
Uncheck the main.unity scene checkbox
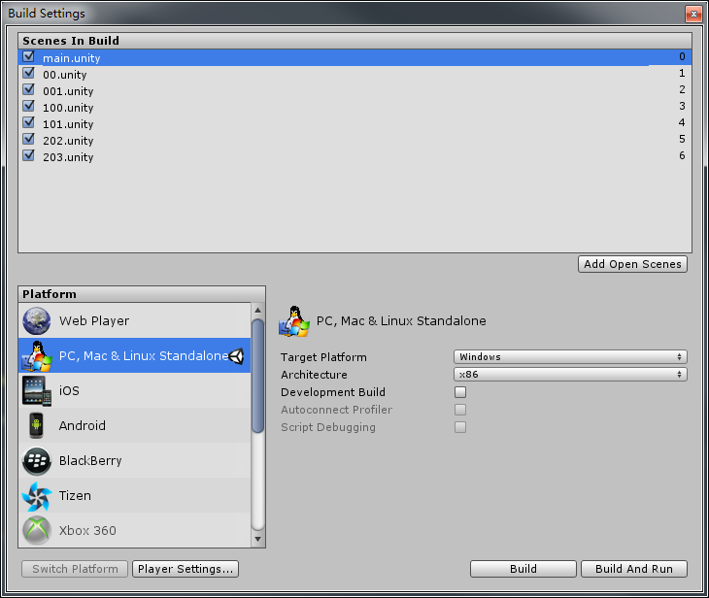click(x=28, y=56)
